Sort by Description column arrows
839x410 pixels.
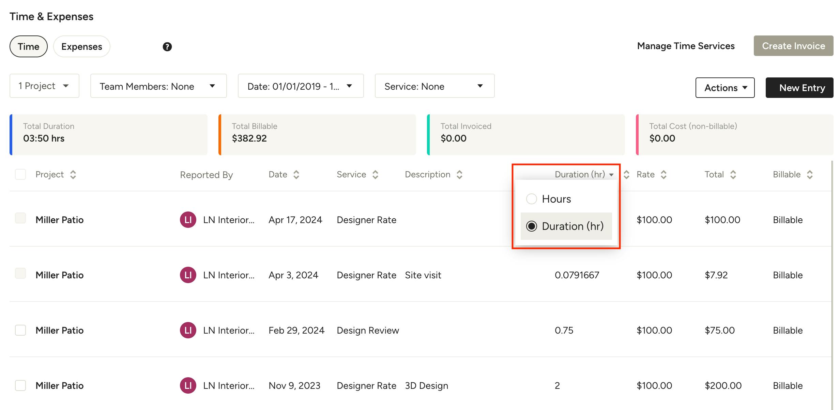[459, 175]
